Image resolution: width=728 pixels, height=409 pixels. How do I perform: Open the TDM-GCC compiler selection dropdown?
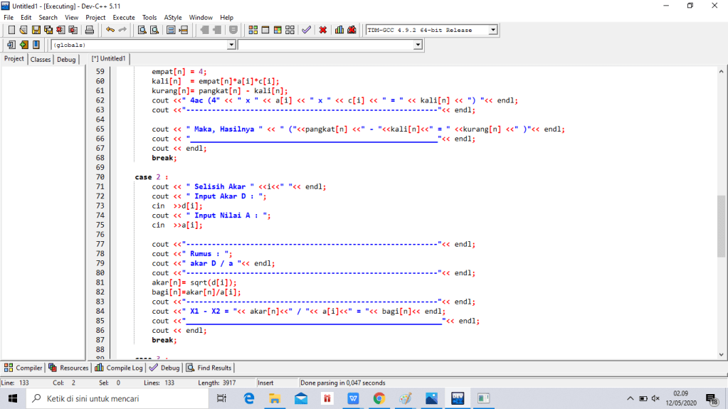tap(492, 30)
